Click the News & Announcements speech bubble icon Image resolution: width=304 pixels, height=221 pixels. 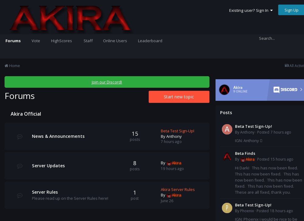(x=20, y=137)
